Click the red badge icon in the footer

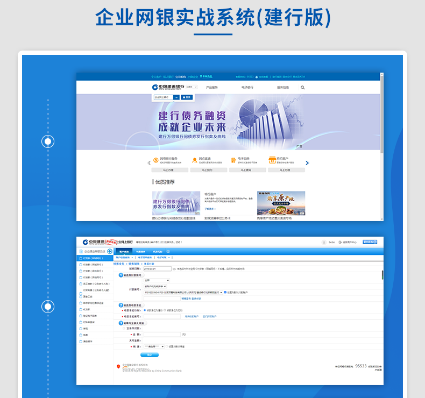point(118,366)
